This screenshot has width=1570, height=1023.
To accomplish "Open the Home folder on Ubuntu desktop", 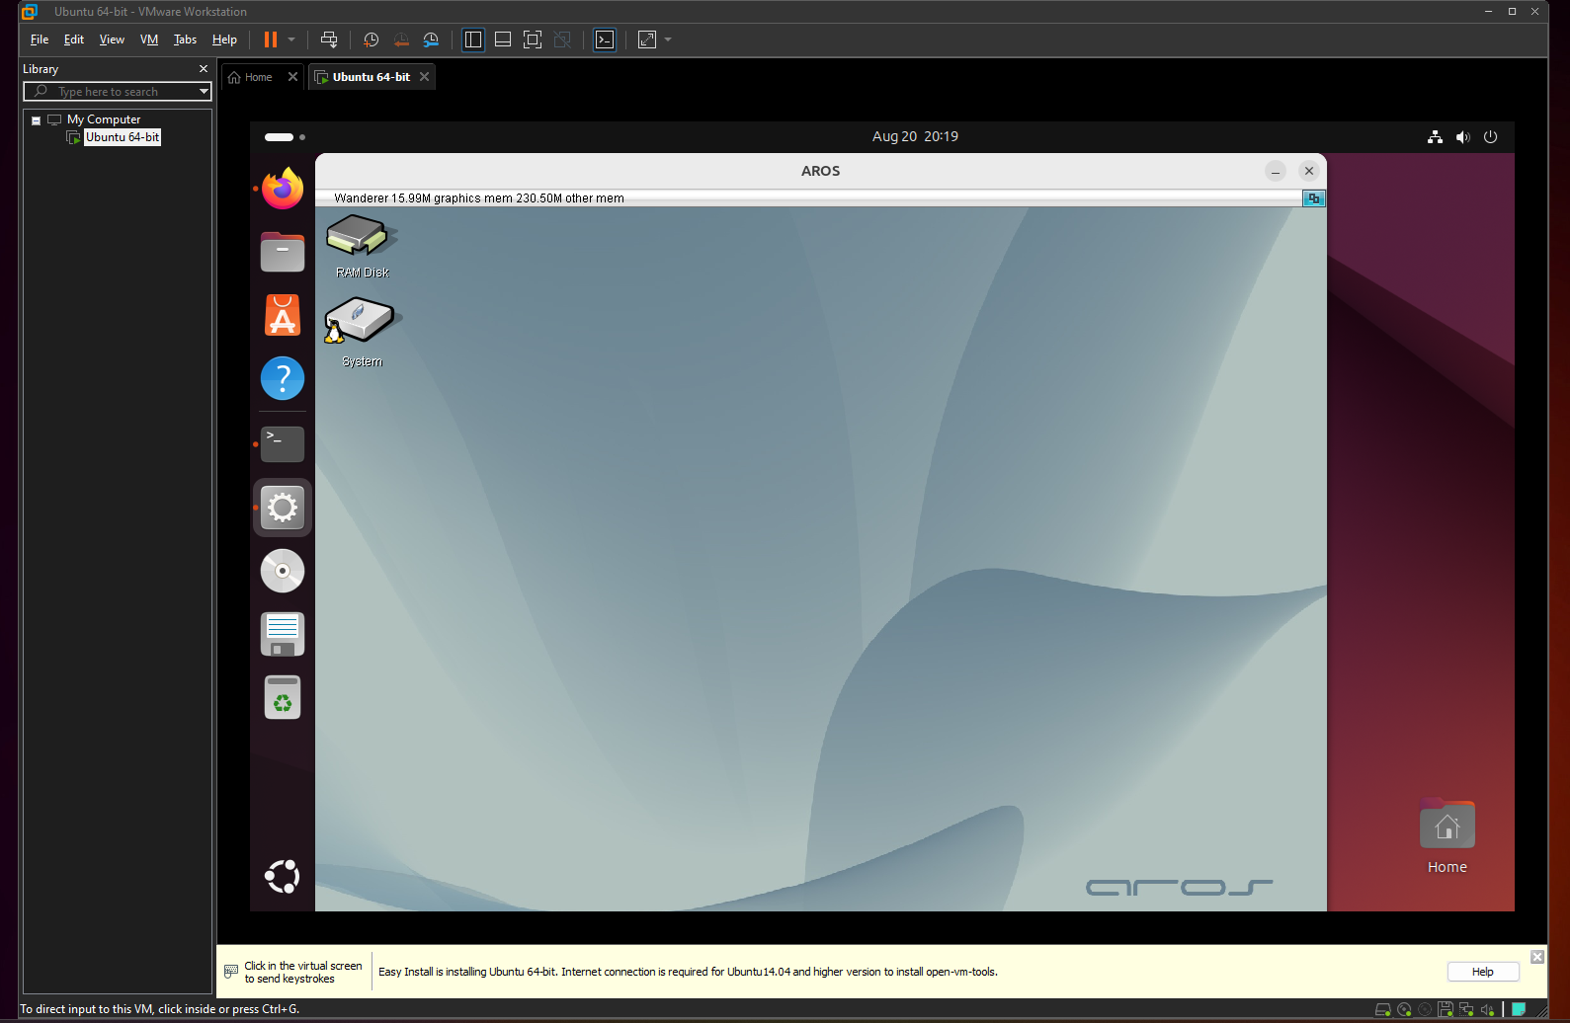I will [1447, 837].
